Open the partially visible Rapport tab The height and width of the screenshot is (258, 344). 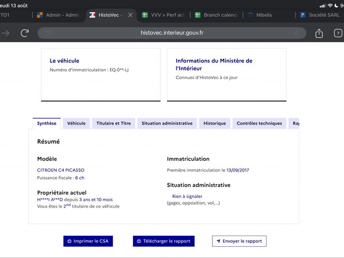pos(294,123)
